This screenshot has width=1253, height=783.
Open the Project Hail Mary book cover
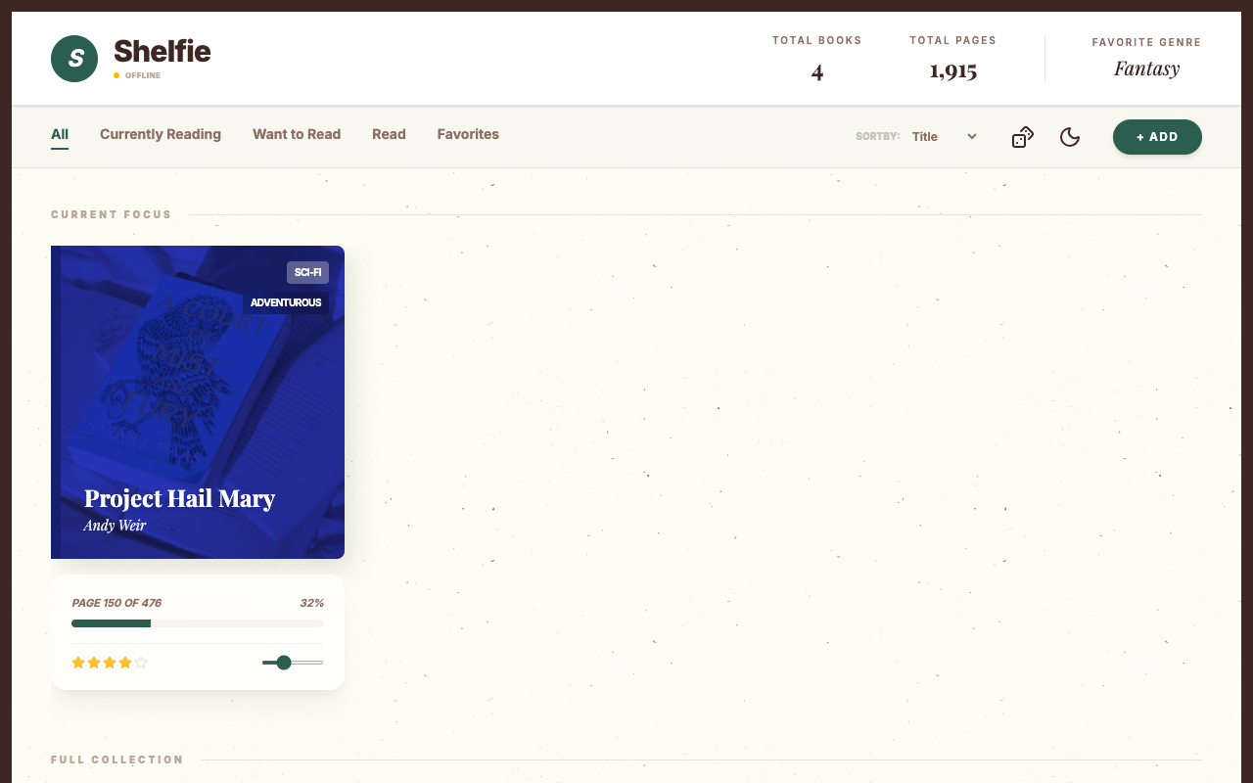pos(198,402)
